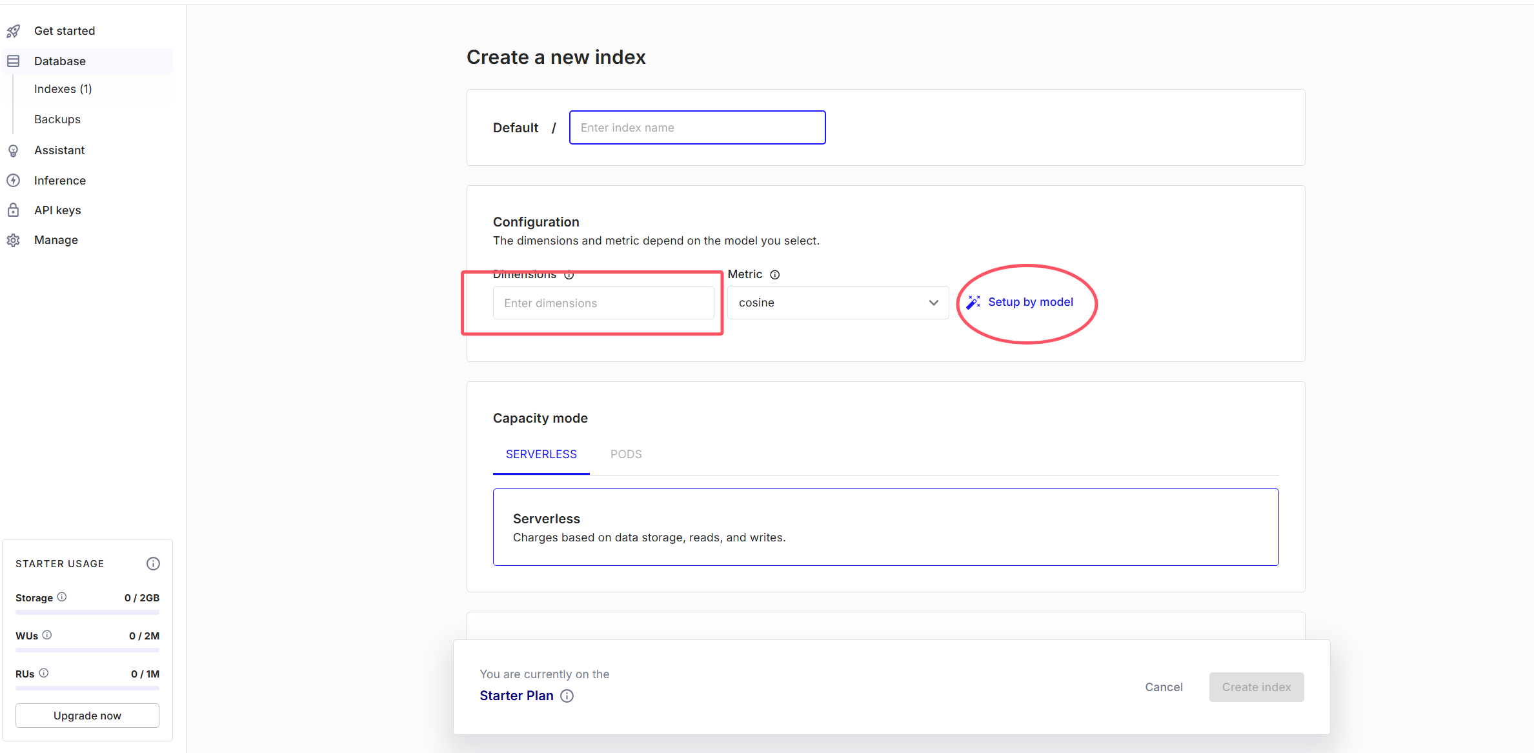The image size is (1534, 753).
Task: Click the info icon beside RUs
Action: point(44,673)
